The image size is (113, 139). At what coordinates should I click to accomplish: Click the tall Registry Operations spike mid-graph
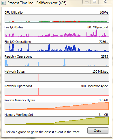point(65,62)
